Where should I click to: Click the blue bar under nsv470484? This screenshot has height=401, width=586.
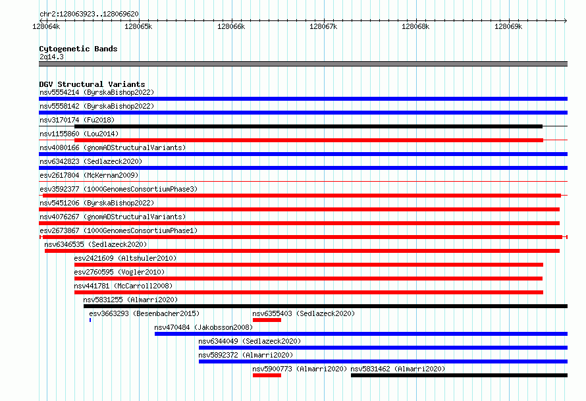pos(361,334)
